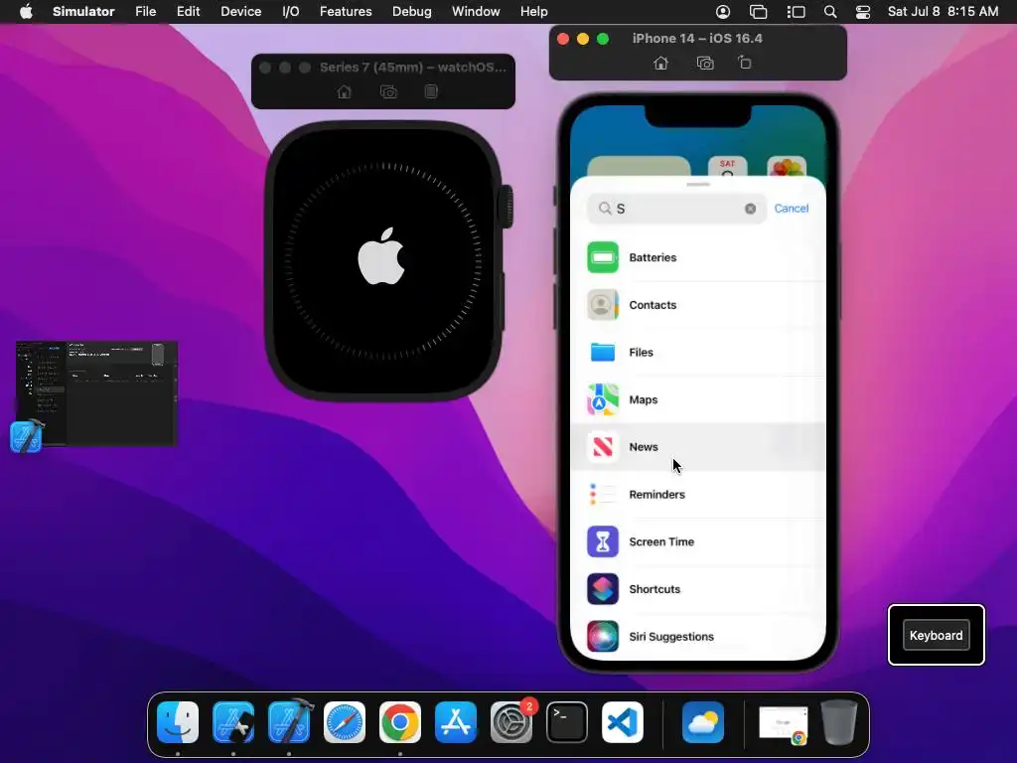Select the Batteries widget icon
This screenshot has width=1017, height=763.
tap(603, 257)
